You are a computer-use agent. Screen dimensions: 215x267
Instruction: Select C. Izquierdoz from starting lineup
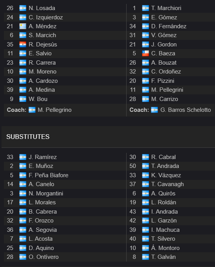point(46,17)
